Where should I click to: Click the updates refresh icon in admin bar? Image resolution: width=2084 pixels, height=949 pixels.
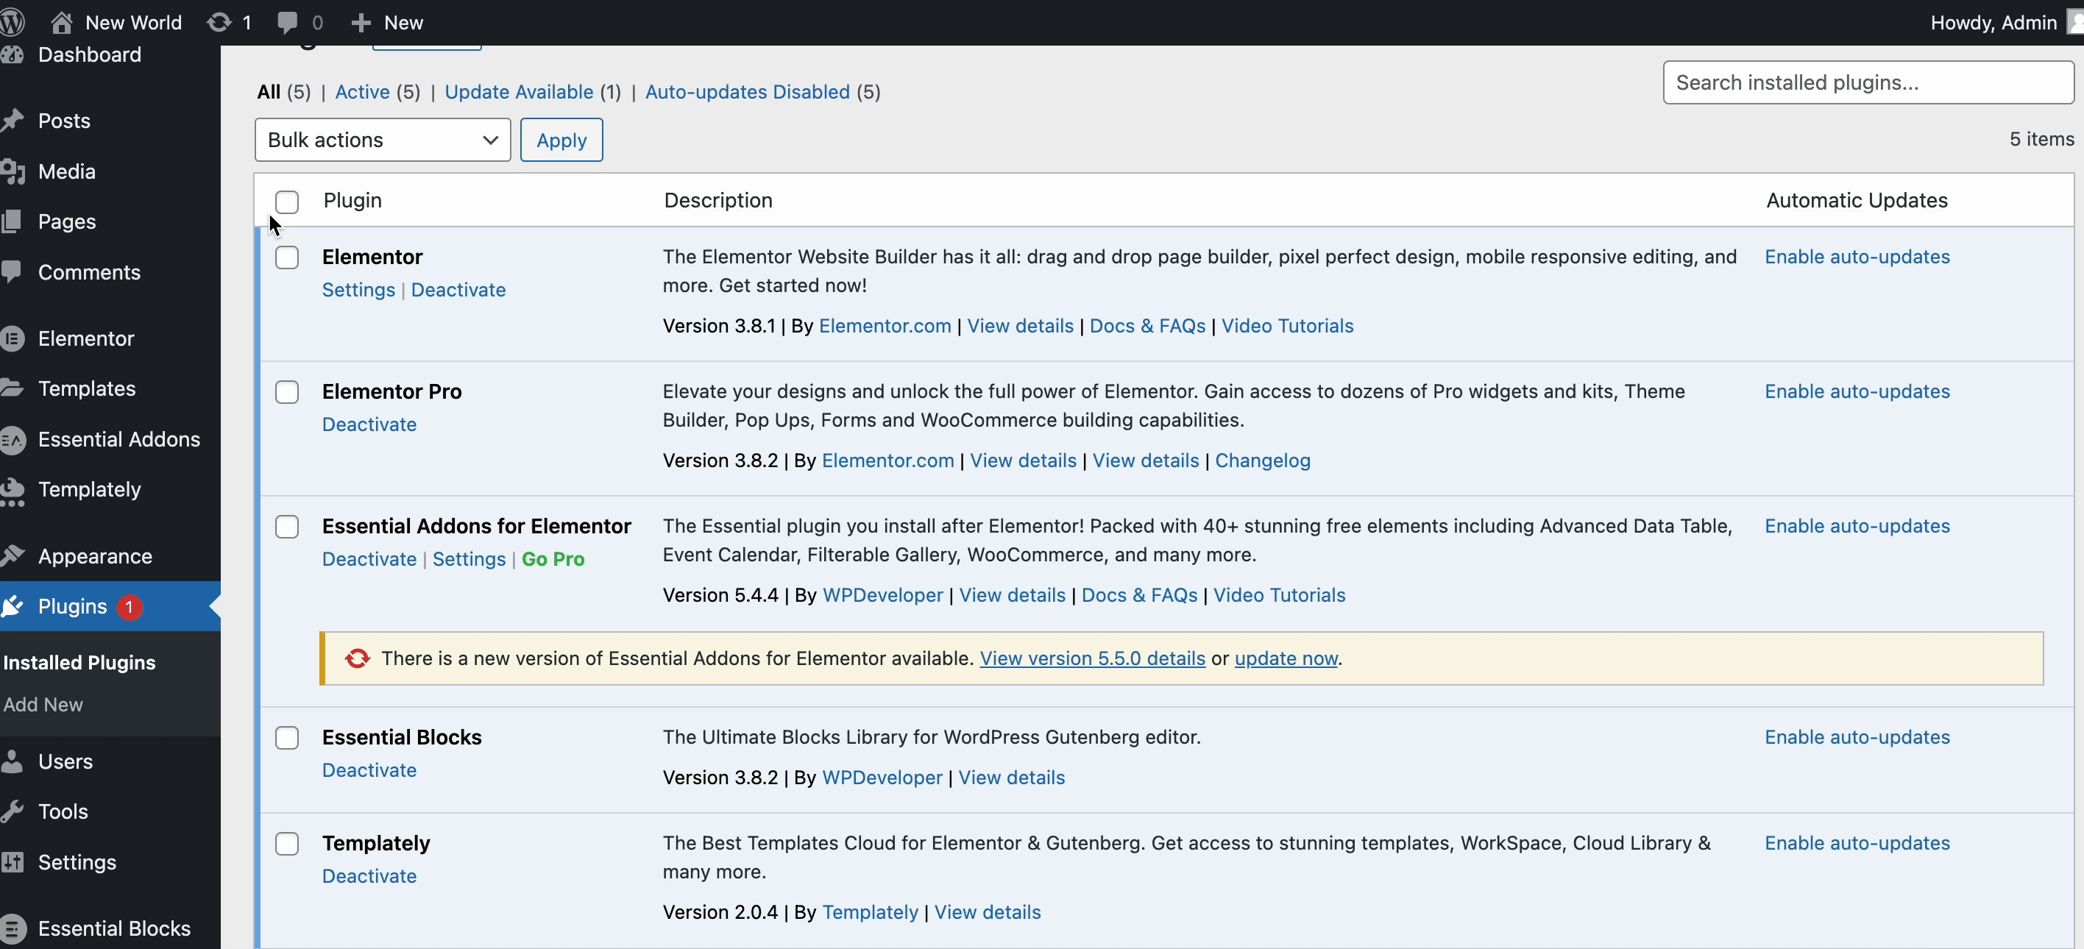[x=219, y=22]
